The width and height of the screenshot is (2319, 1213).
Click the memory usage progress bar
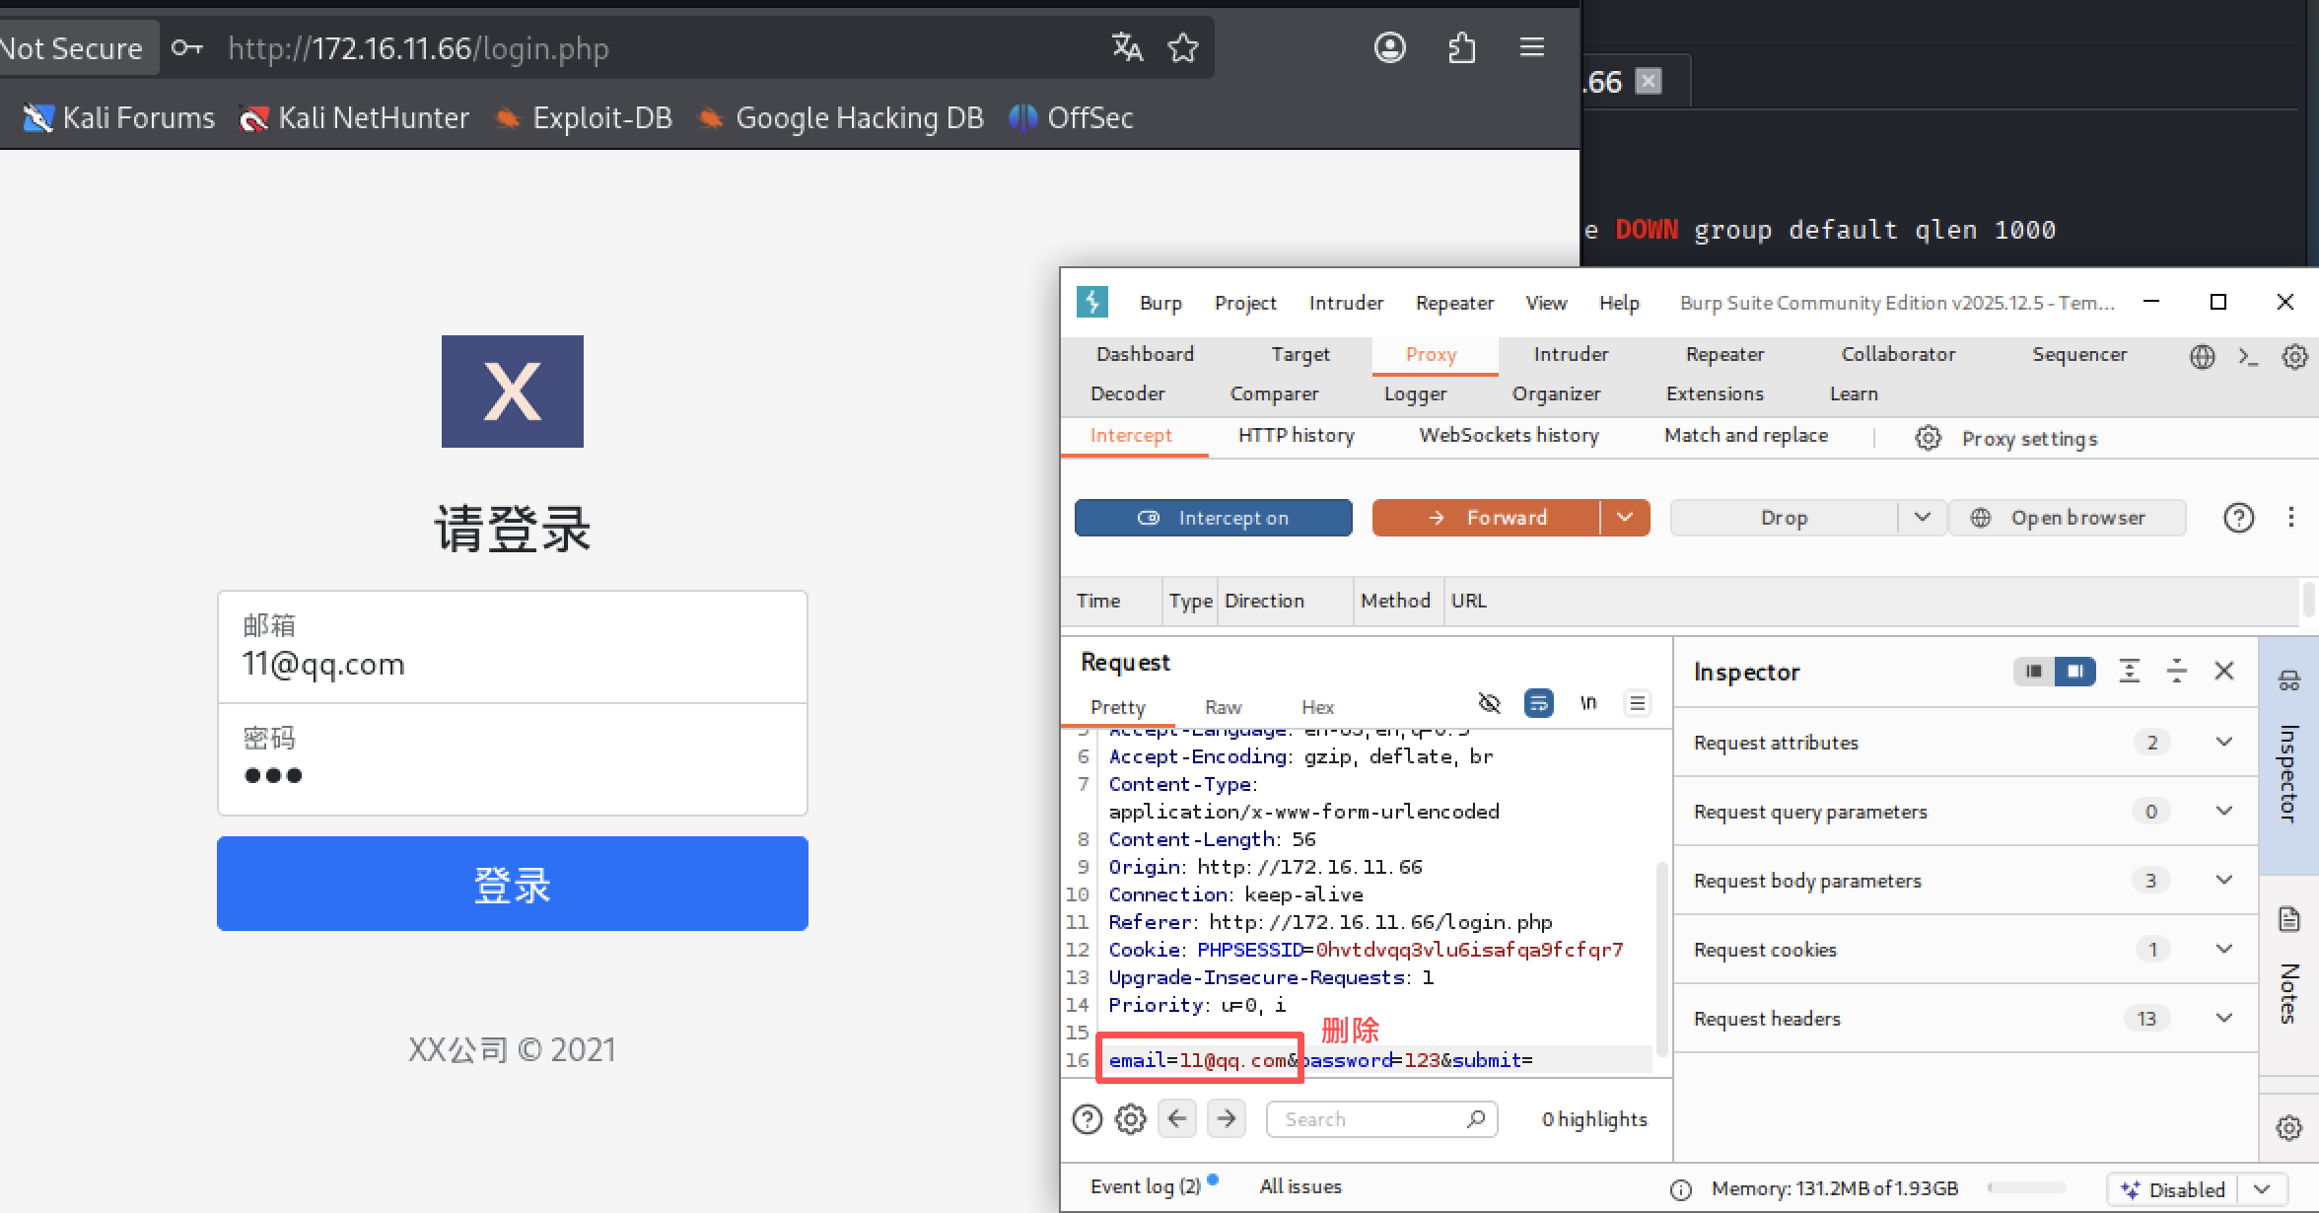click(2025, 1188)
